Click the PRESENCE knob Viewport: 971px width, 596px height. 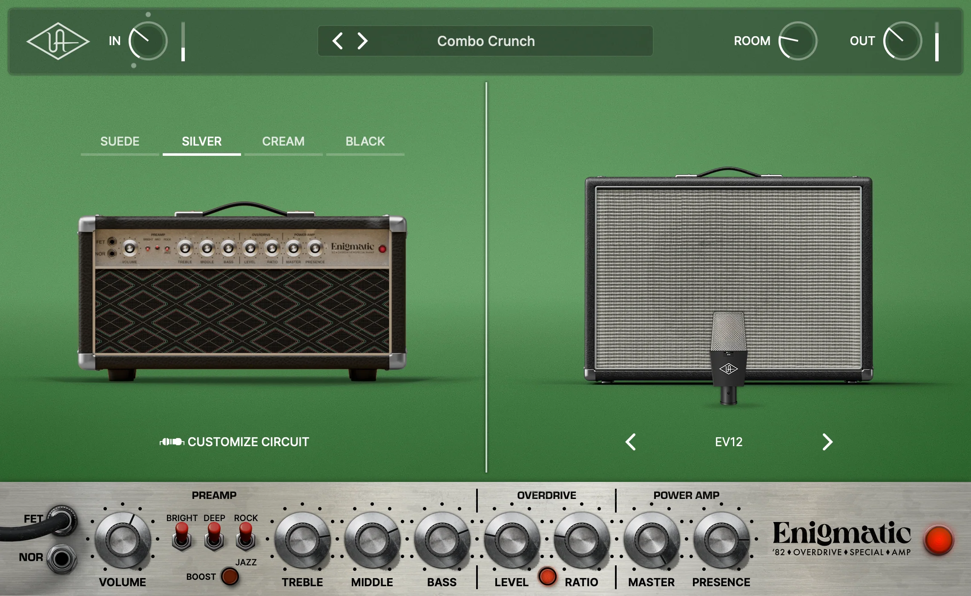[721, 540]
